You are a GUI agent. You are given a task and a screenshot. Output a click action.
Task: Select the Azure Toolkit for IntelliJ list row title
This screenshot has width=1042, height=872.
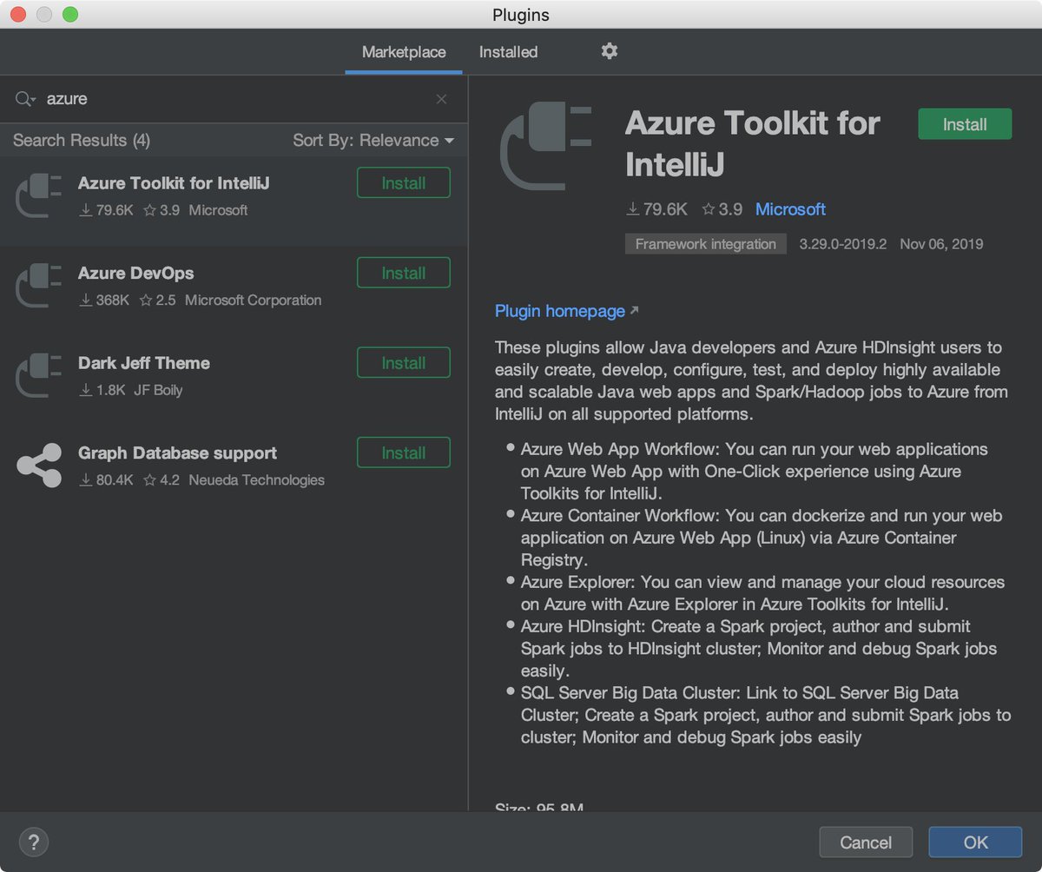point(174,183)
